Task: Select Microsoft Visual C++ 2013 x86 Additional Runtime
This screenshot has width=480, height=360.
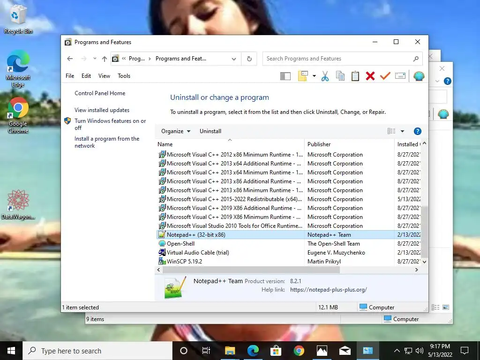Action: click(x=288, y=181)
